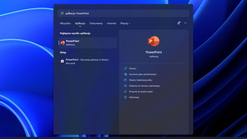
Task: Click the PowerPoint title in preview pane
Action: coord(154,52)
